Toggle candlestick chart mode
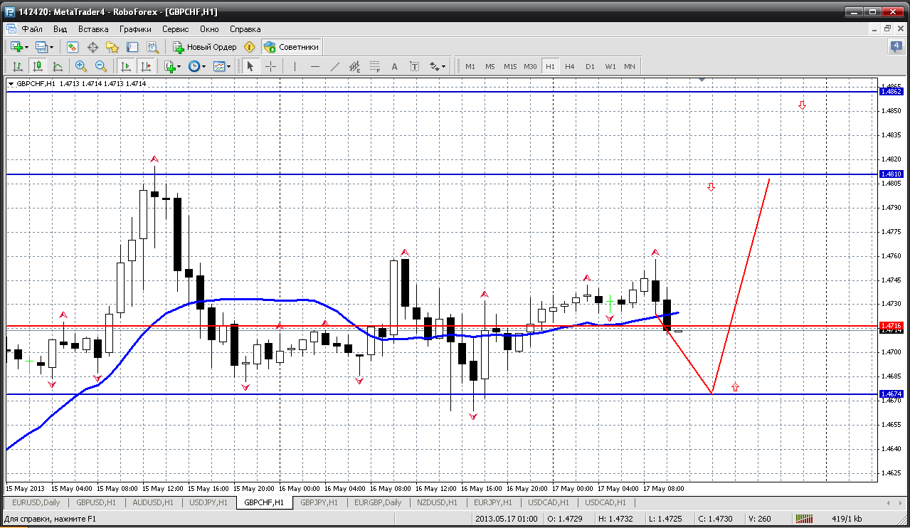This screenshot has height=528, width=910. tap(38, 66)
